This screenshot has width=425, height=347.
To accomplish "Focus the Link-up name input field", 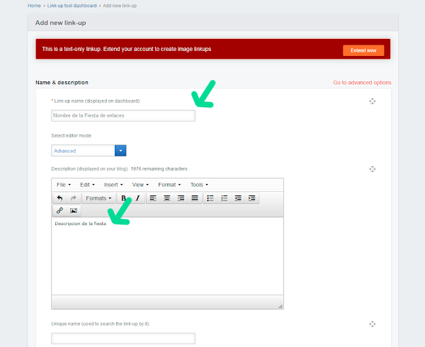I will 123,115.
